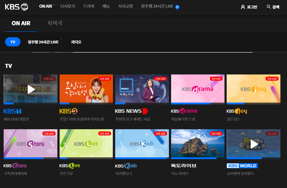Screen dimensions: 287x188
Task: Switch to the 지역국 tab
Action: click(x=55, y=23)
